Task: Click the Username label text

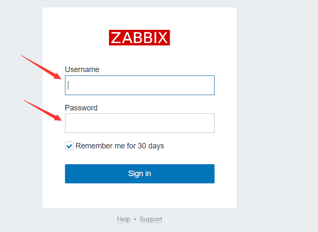Action: pyautogui.click(x=82, y=70)
